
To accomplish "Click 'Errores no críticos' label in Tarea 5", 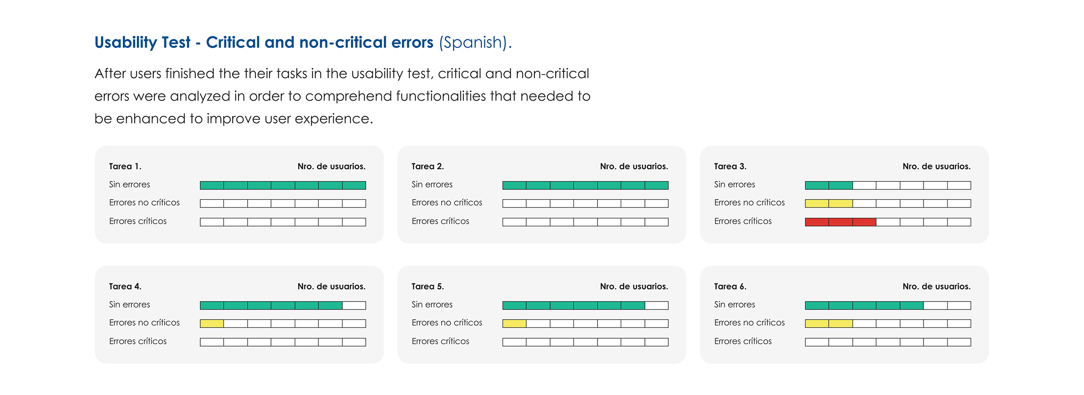I will 447,323.
